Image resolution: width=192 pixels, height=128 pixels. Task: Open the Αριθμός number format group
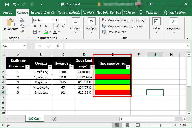click(91, 25)
